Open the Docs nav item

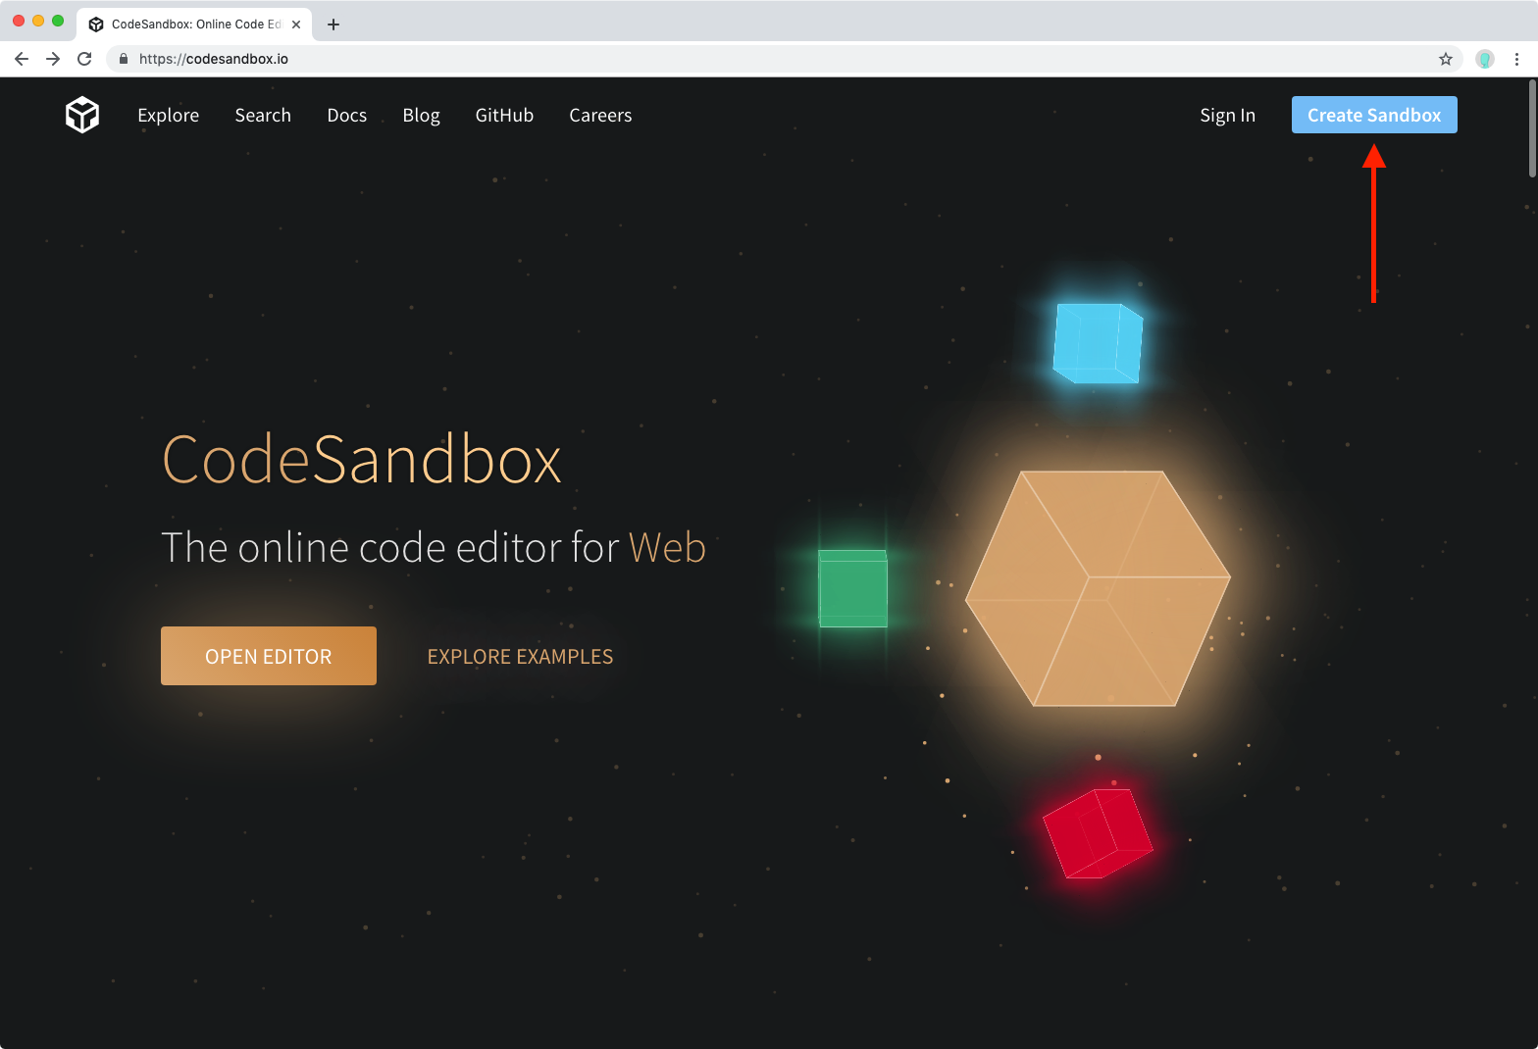(347, 115)
